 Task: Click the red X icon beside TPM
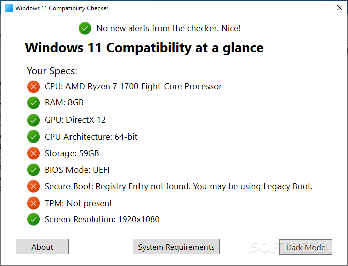(33, 204)
